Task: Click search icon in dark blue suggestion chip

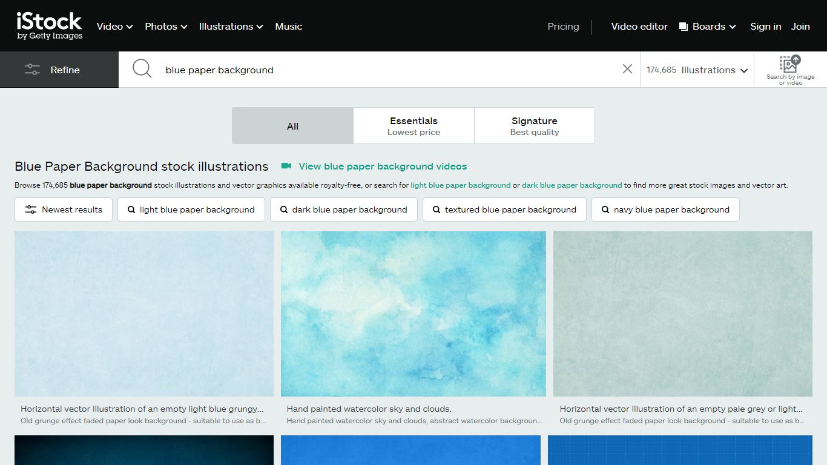Action: tap(284, 209)
